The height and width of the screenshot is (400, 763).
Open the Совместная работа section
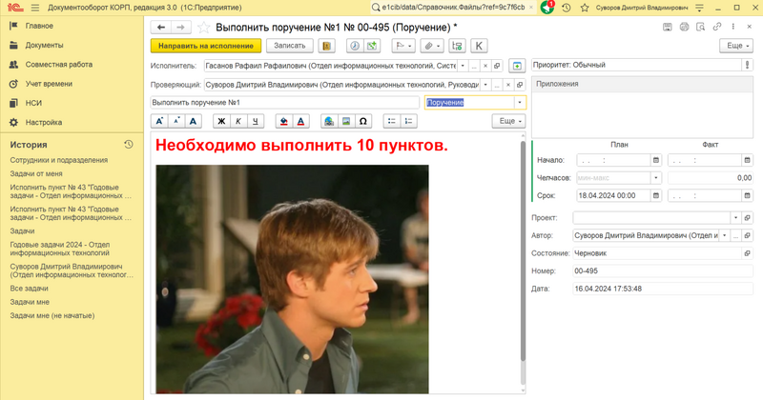pyautogui.click(x=58, y=64)
